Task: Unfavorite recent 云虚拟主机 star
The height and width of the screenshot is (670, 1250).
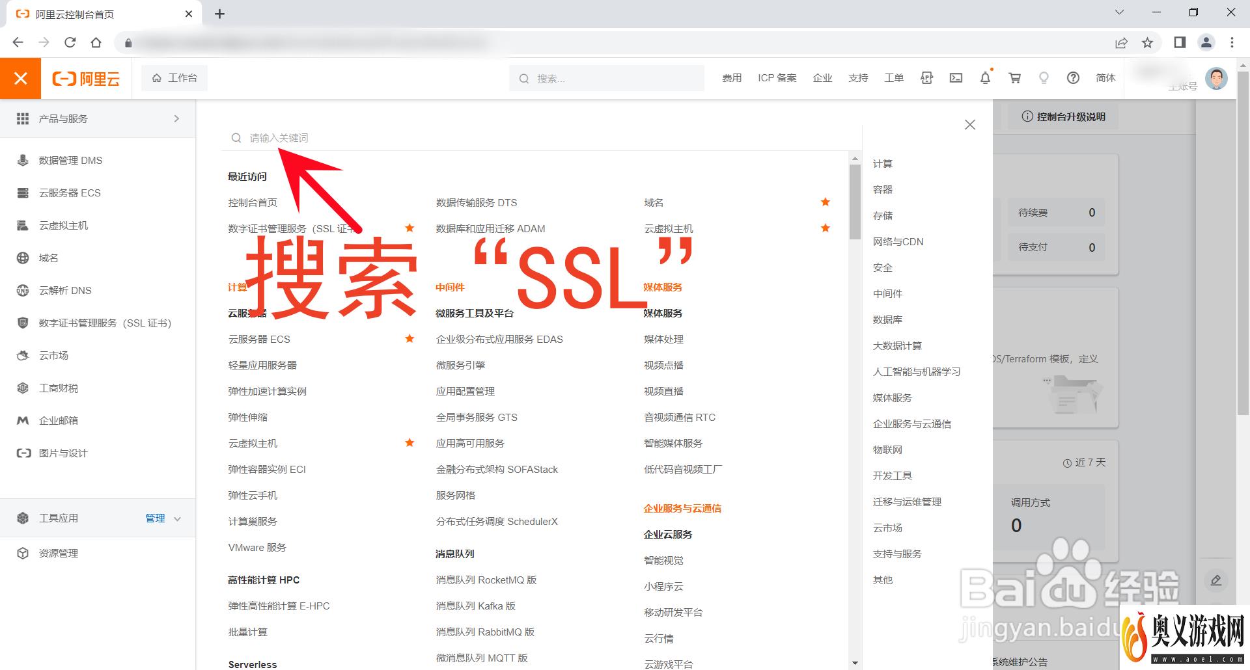Action: (x=826, y=228)
